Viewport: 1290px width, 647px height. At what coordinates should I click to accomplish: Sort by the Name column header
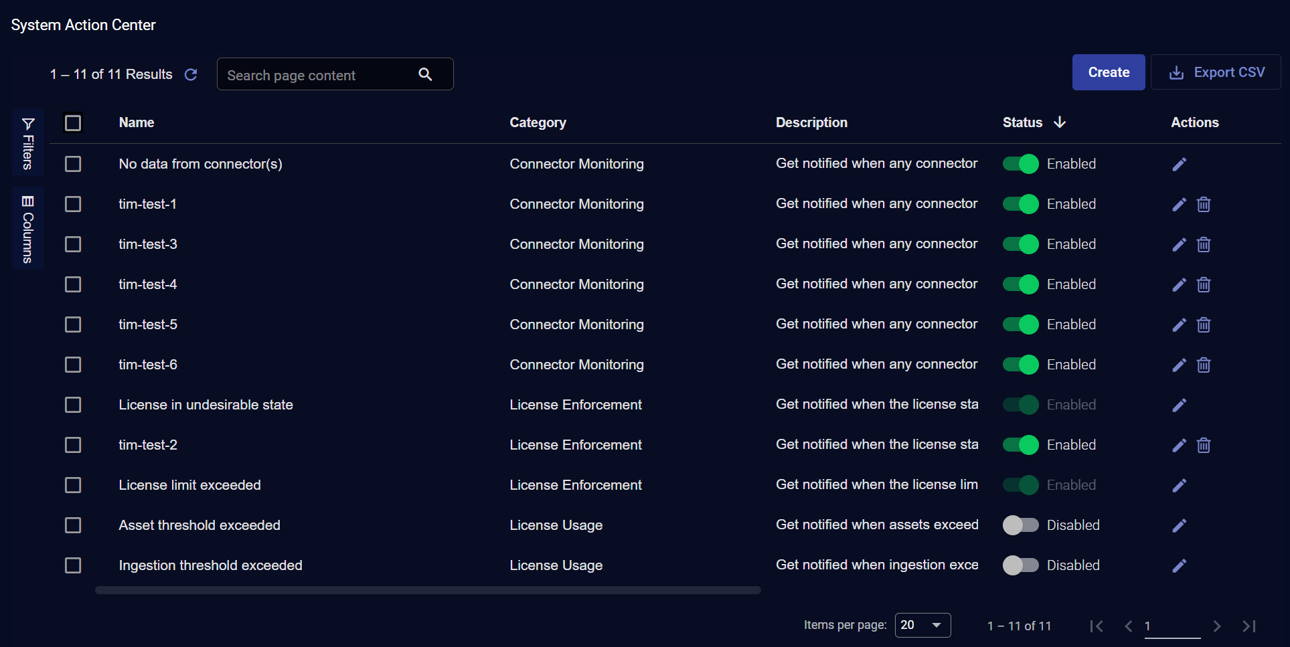pyautogui.click(x=137, y=122)
